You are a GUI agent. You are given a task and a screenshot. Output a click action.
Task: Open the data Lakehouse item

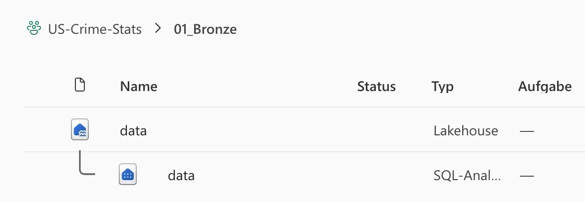pos(133,131)
